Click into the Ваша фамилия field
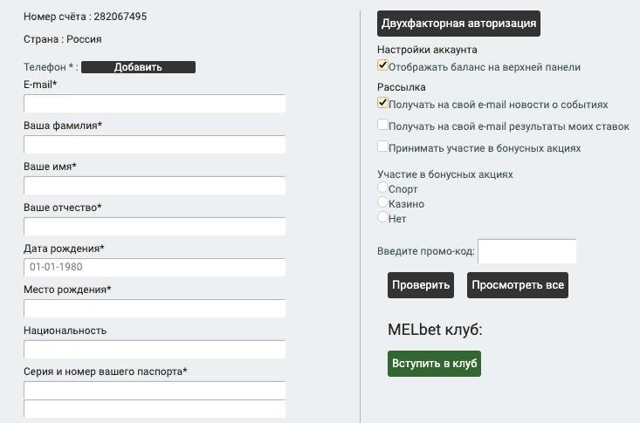The width and height of the screenshot is (640, 423). click(x=155, y=145)
